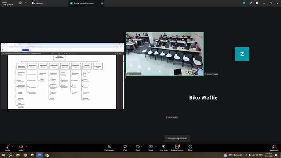Open Google Chrome from the taskbar
This screenshot has height=158, width=281.
click(x=25, y=155)
